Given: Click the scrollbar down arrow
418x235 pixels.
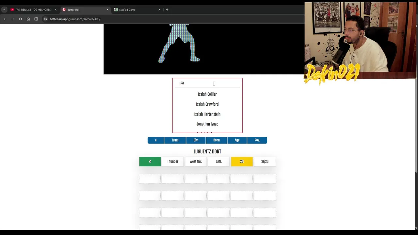Looking at the screenshot, I should (x=416, y=228).
